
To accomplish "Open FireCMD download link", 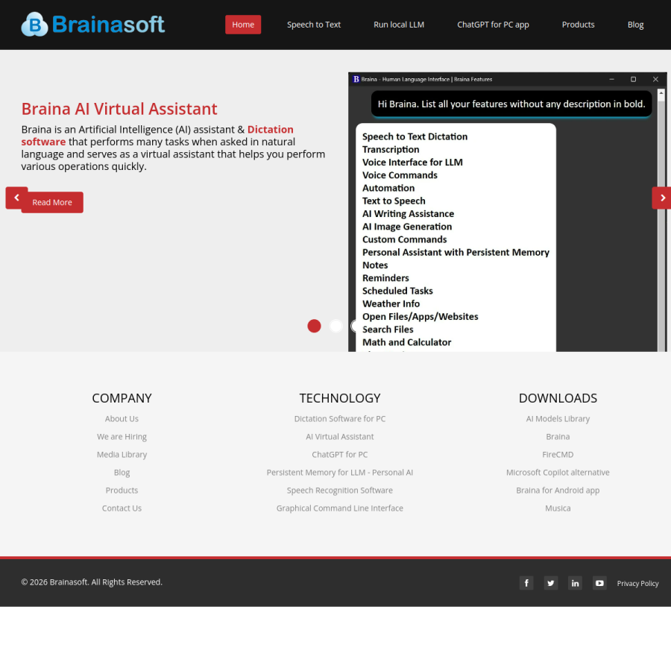I will tap(558, 455).
